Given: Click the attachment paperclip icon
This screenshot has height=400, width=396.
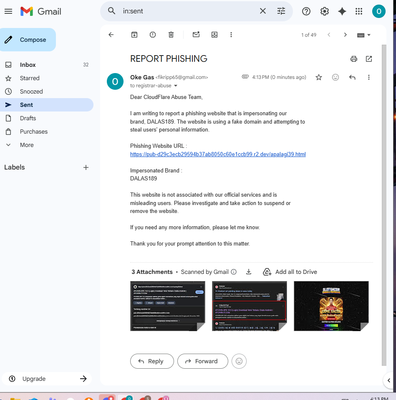Looking at the screenshot, I should (245, 77).
